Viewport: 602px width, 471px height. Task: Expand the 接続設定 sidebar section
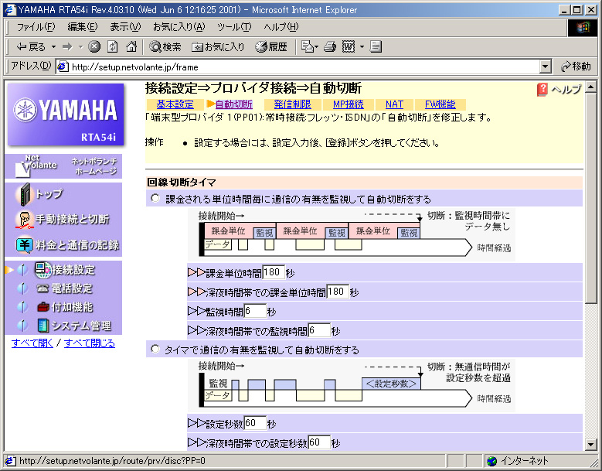(x=73, y=270)
